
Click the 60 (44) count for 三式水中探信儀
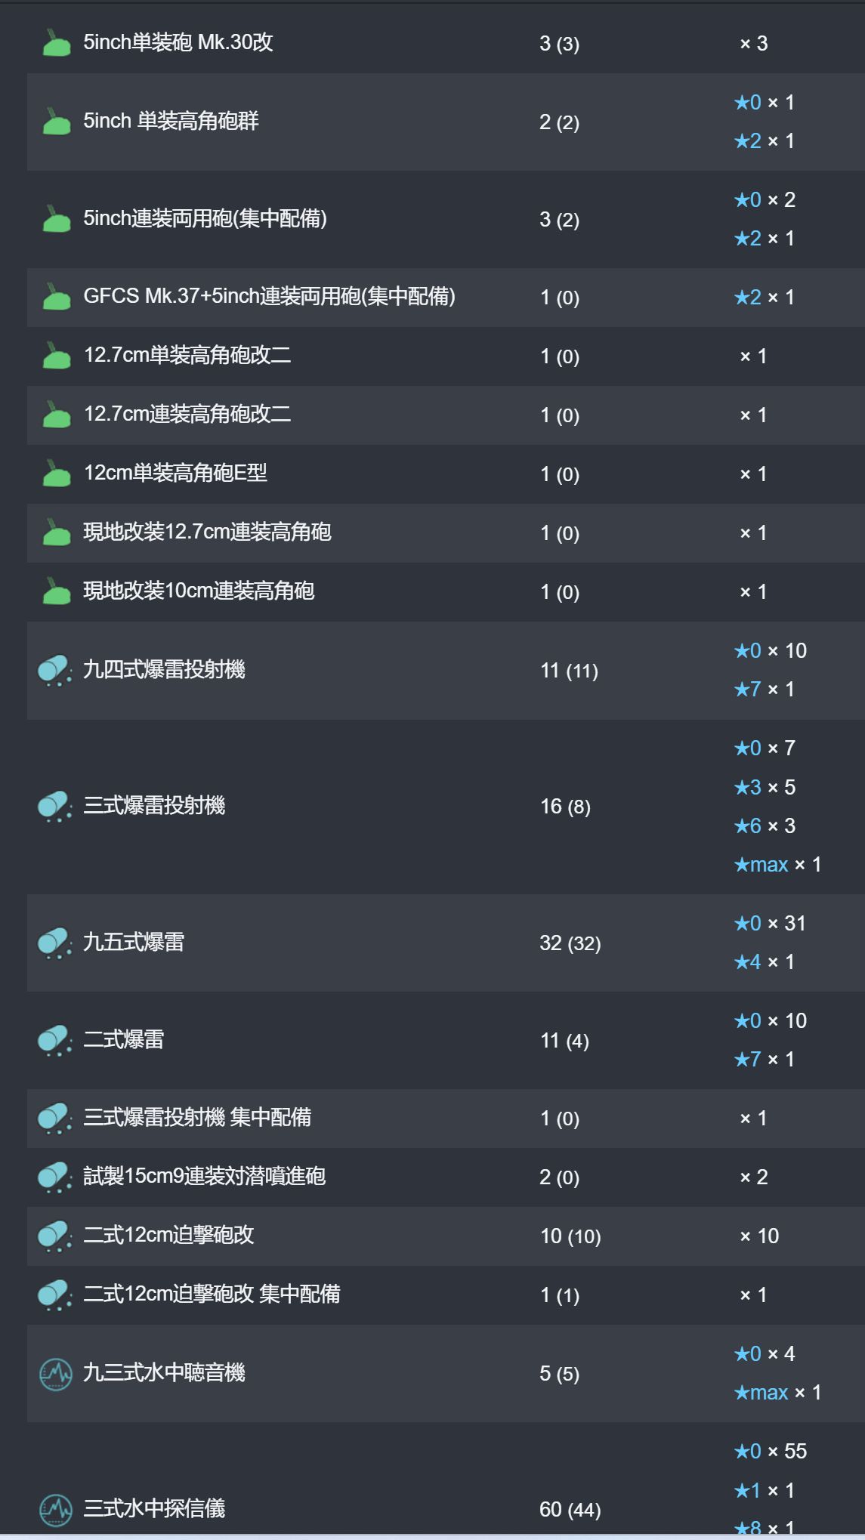coord(570,1509)
